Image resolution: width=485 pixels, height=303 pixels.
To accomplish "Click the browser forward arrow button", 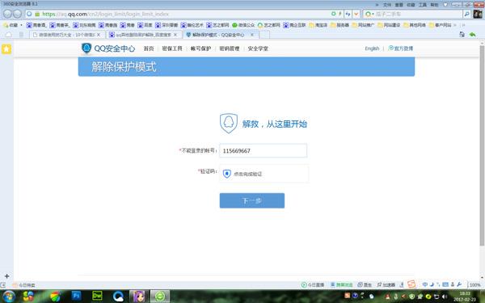I will click(17, 14).
